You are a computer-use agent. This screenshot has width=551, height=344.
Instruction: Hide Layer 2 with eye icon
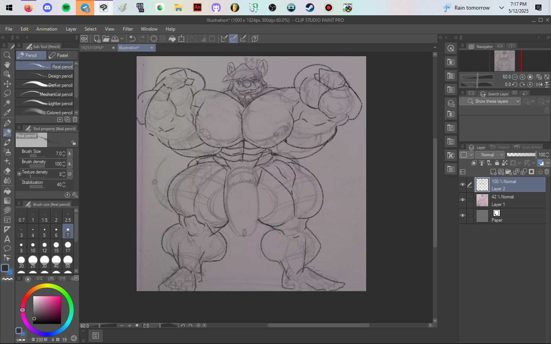[x=463, y=185]
